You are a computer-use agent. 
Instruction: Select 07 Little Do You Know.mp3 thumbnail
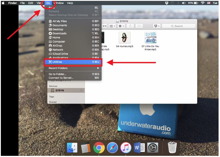click(150, 37)
